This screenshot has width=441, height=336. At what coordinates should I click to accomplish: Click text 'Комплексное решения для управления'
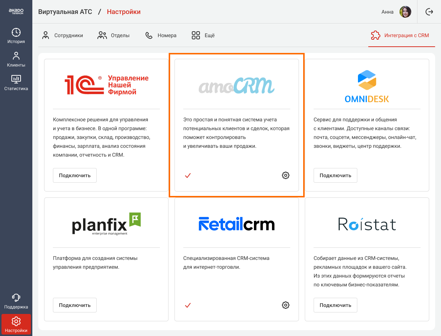point(101,119)
